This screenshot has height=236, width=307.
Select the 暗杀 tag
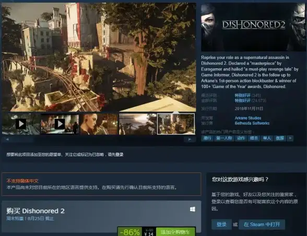[254, 138]
